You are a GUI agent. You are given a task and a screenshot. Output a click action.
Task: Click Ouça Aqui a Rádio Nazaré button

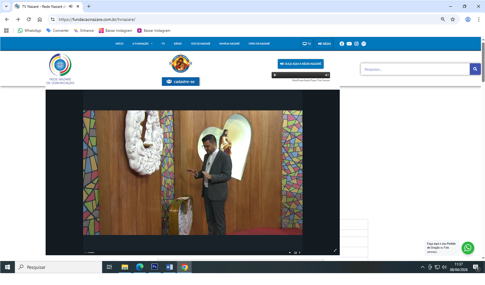pyautogui.click(x=300, y=64)
